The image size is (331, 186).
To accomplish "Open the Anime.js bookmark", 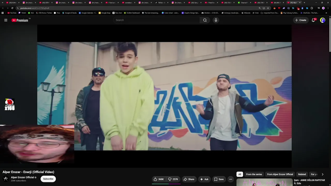I will coord(230,13).
